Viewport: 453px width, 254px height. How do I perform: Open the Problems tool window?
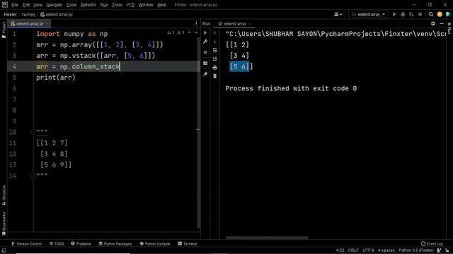pyautogui.click(x=81, y=243)
